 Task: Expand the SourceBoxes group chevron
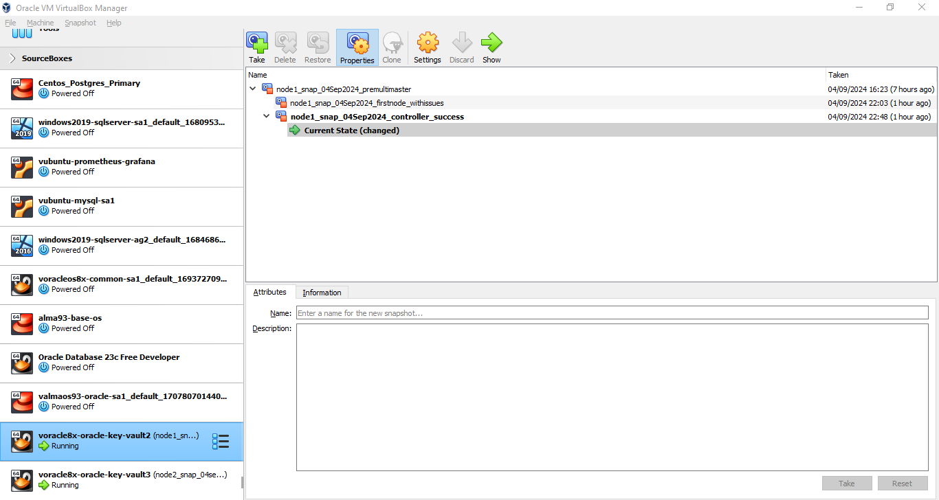click(12, 58)
